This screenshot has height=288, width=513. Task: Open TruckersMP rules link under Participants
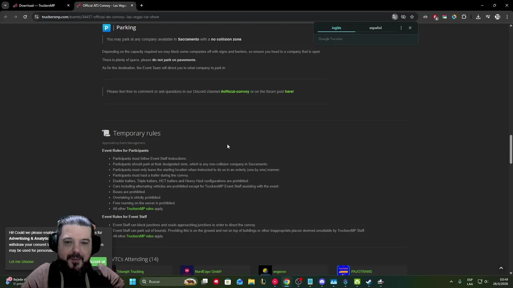pyautogui.click(x=140, y=209)
